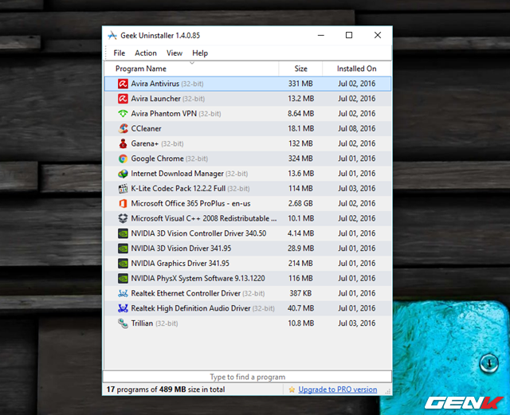
Task: Sort list by Installed On column
Action: pos(356,69)
